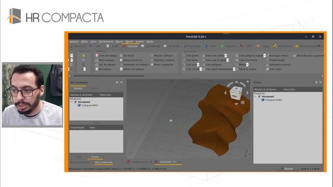
Task: Click the Ver seção tool
Action: [127, 56]
